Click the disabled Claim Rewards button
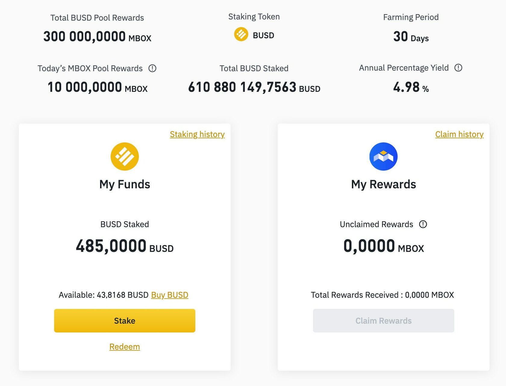 (383, 321)
